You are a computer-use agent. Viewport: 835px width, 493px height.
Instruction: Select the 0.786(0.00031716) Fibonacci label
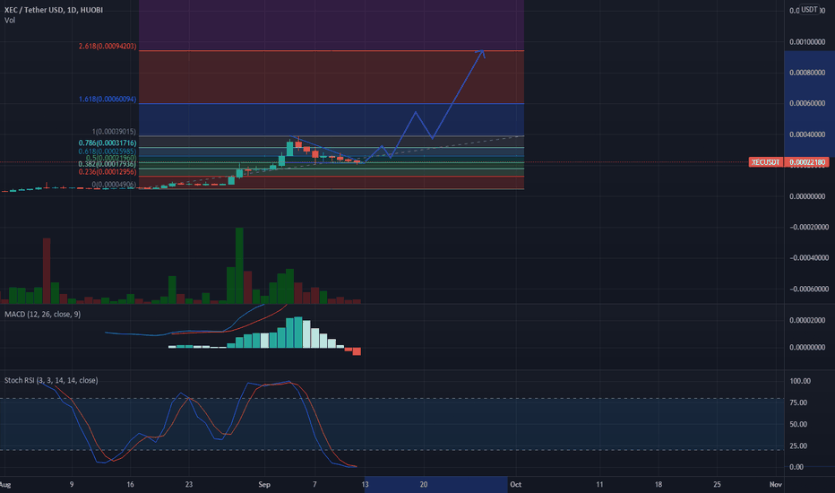click(x=108, y=143)
